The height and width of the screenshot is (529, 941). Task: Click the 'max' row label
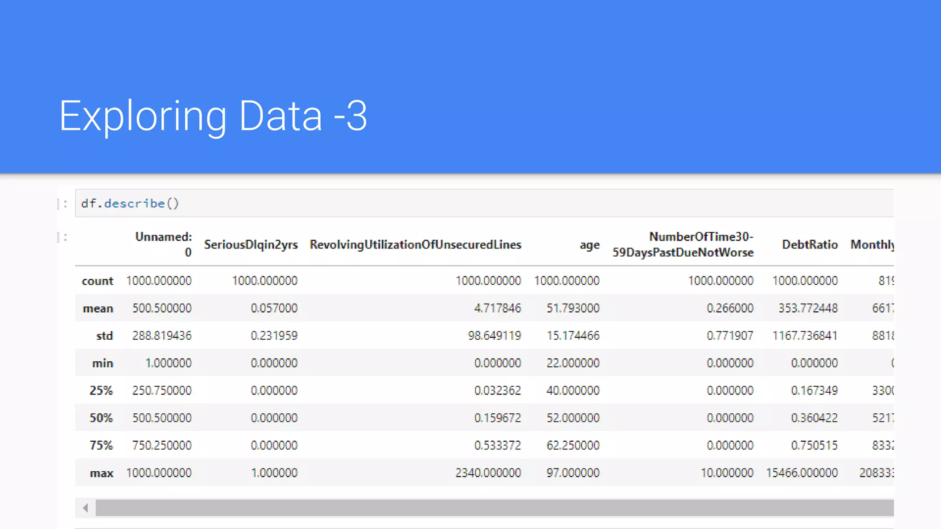[102, 473]
